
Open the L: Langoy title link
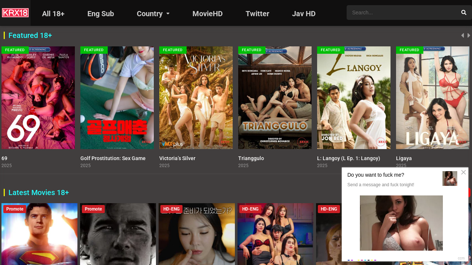click(x=348, y=158)
